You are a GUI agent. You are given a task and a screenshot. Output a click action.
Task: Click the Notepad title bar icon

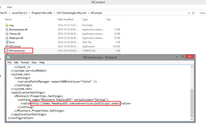tap(8, 57)
